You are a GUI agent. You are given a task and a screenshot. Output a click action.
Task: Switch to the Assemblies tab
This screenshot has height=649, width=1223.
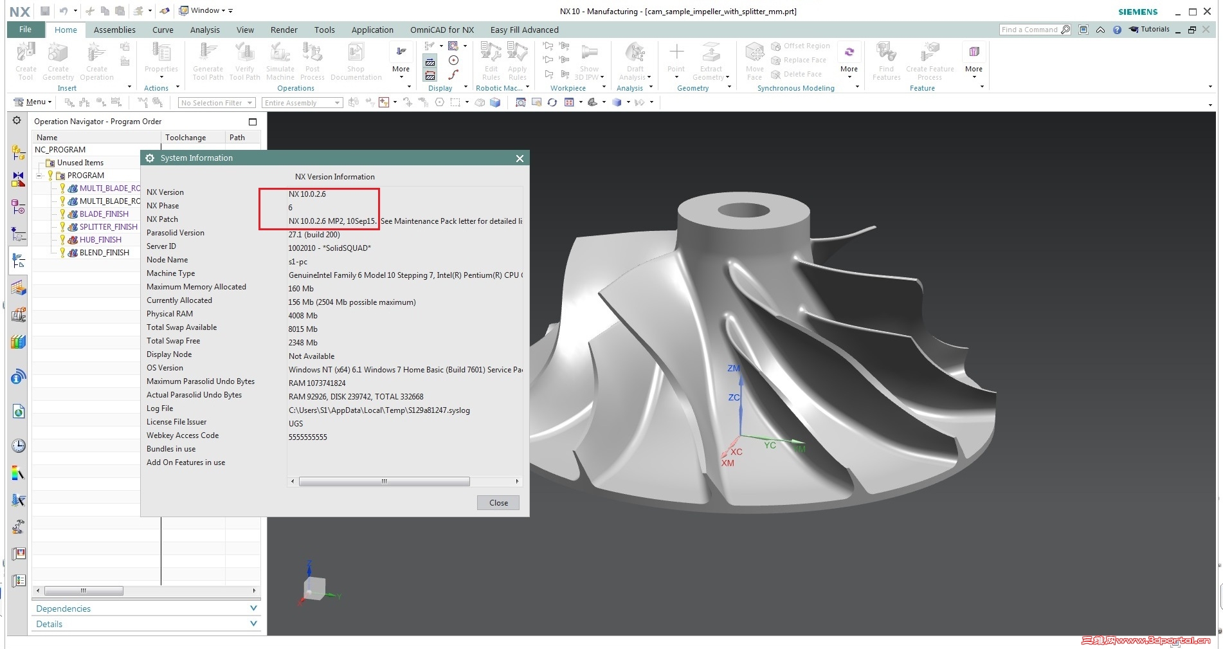pyautogui.click(x=114, y=30)
